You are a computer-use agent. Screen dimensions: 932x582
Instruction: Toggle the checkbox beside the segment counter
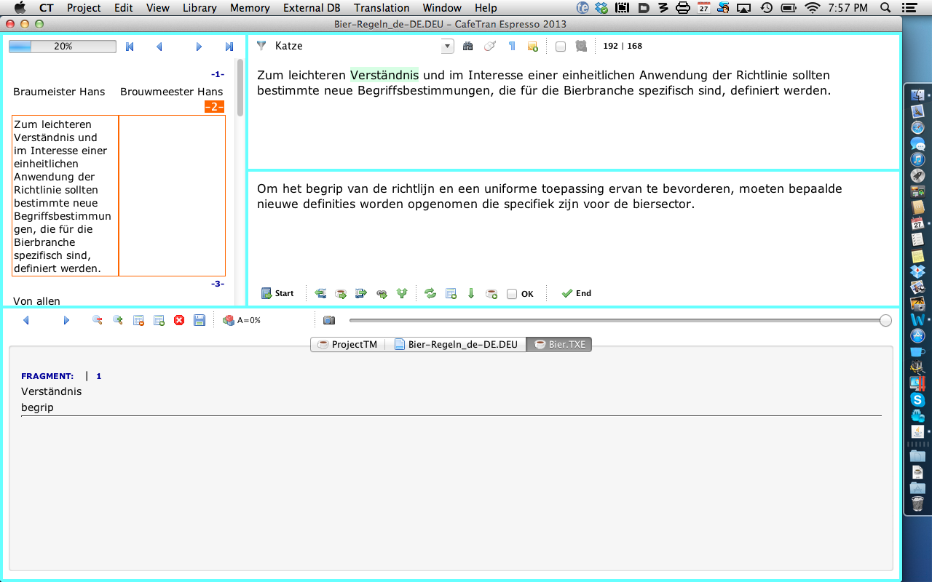coord(560,47)
